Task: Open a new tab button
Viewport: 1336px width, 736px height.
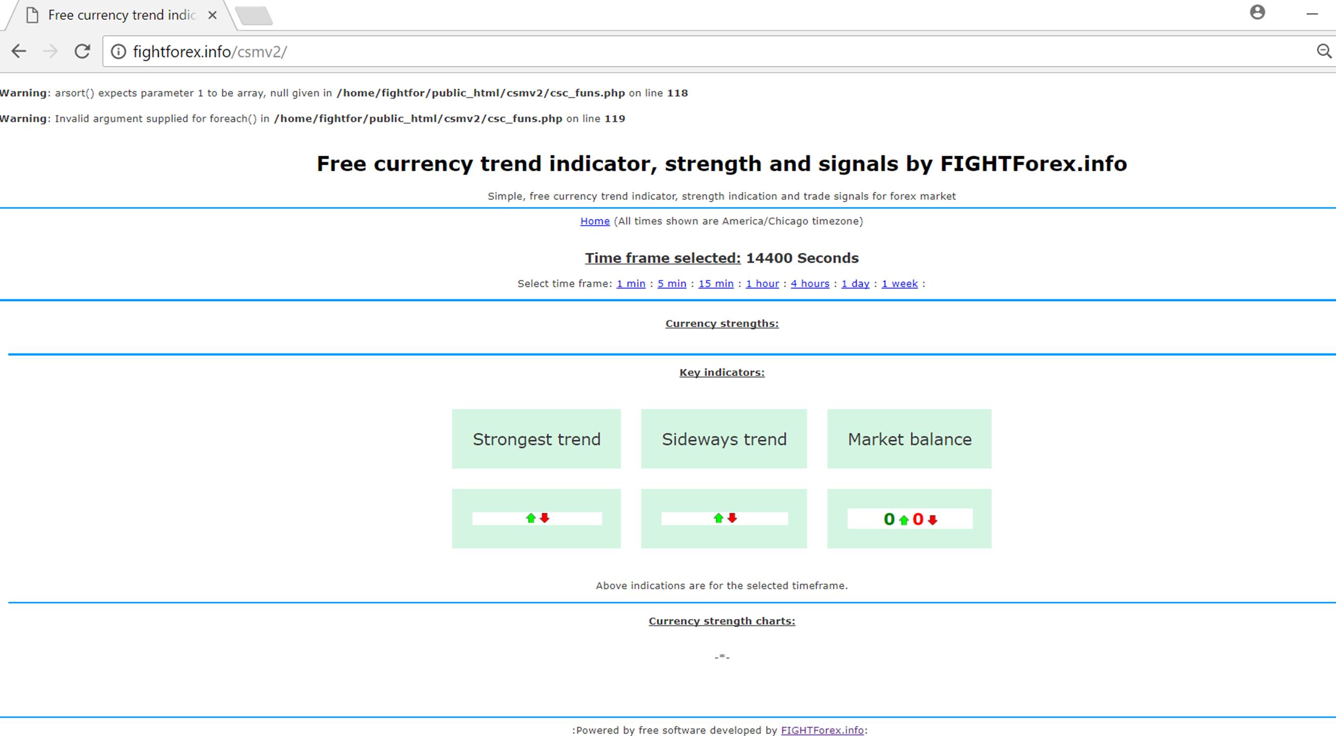Action: [x=254, y=16]
